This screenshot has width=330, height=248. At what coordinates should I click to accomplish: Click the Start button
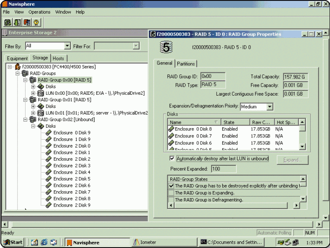tap(13, 242)
